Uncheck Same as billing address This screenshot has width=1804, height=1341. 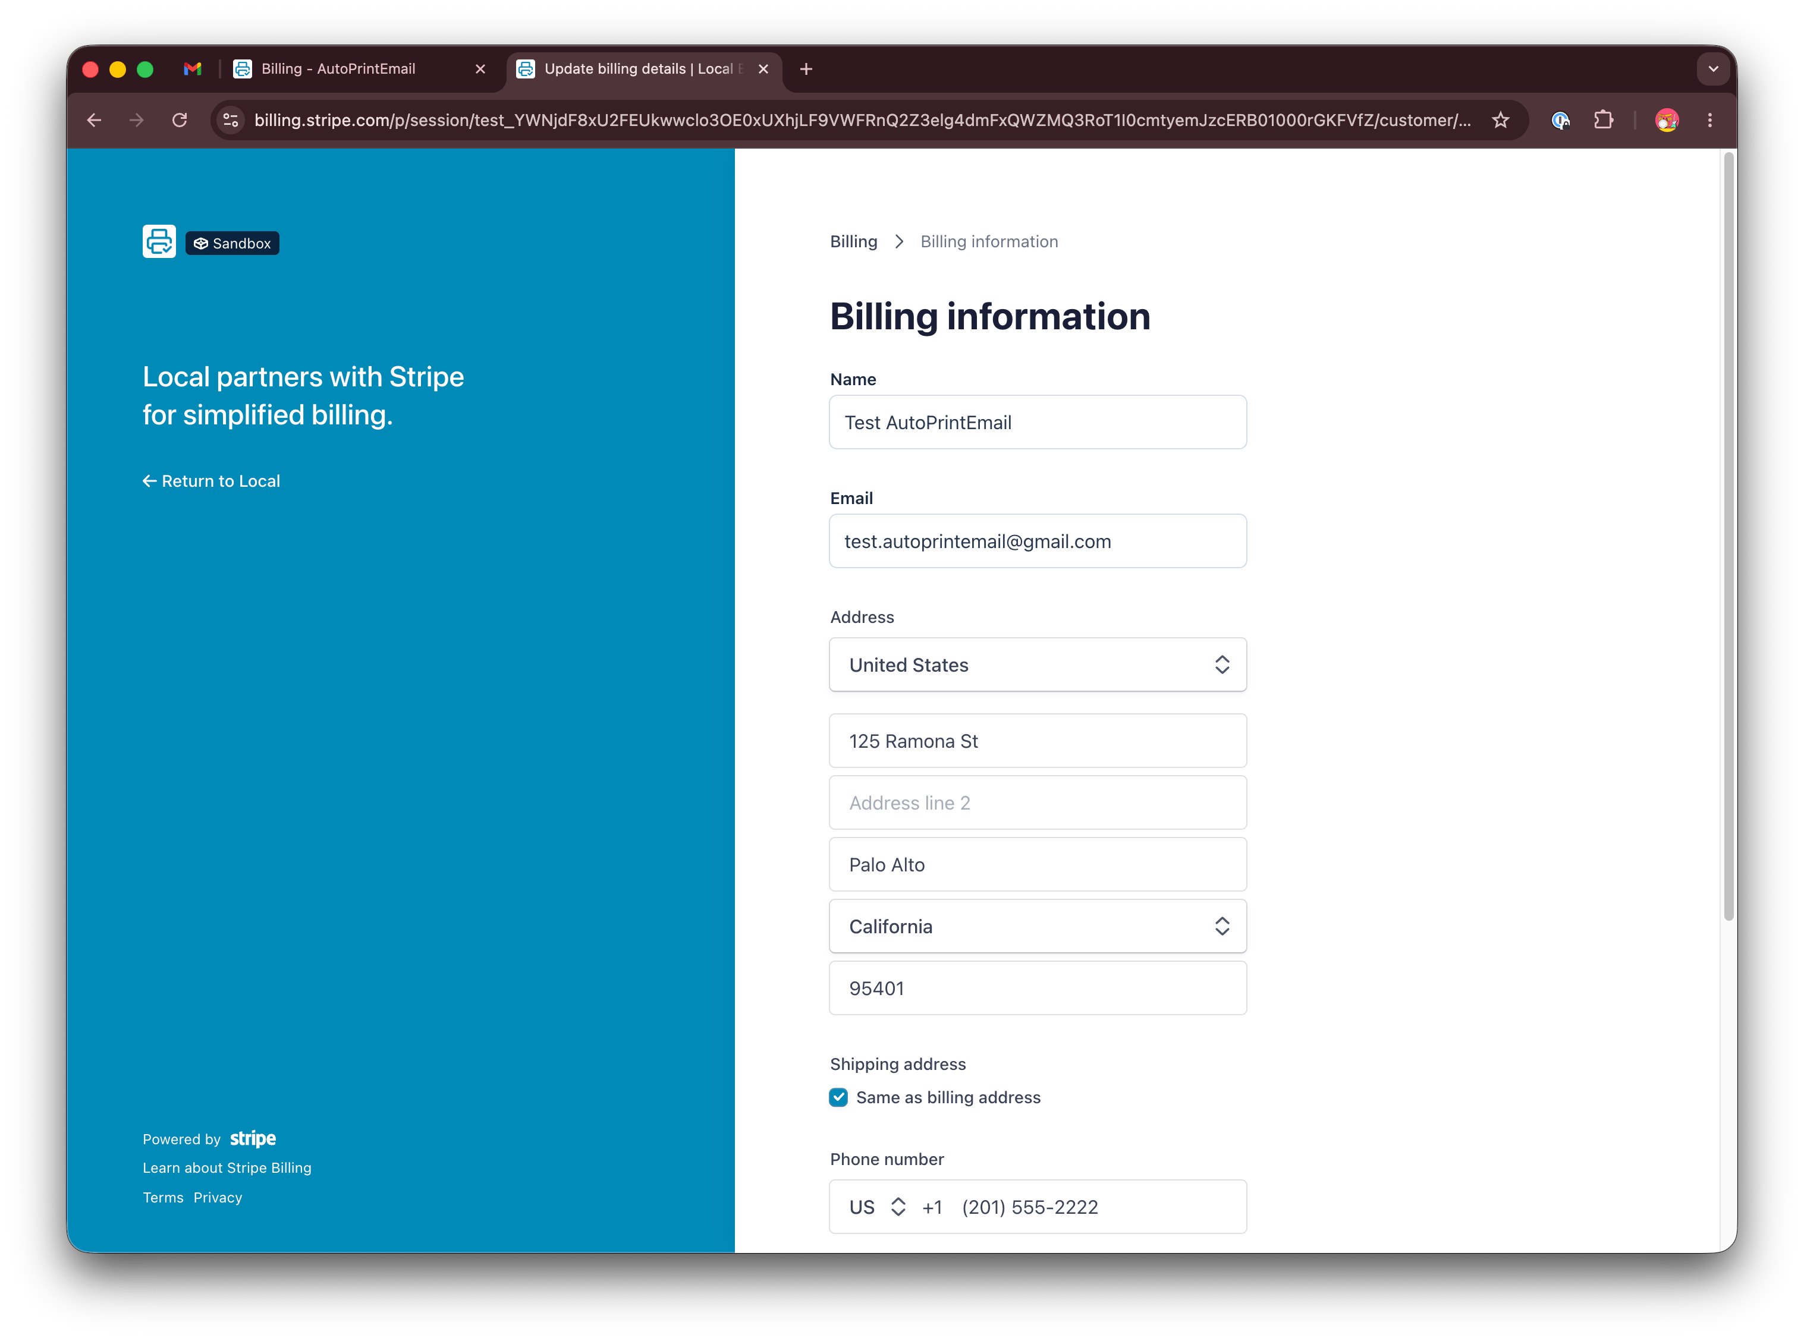pos(838,1097)
